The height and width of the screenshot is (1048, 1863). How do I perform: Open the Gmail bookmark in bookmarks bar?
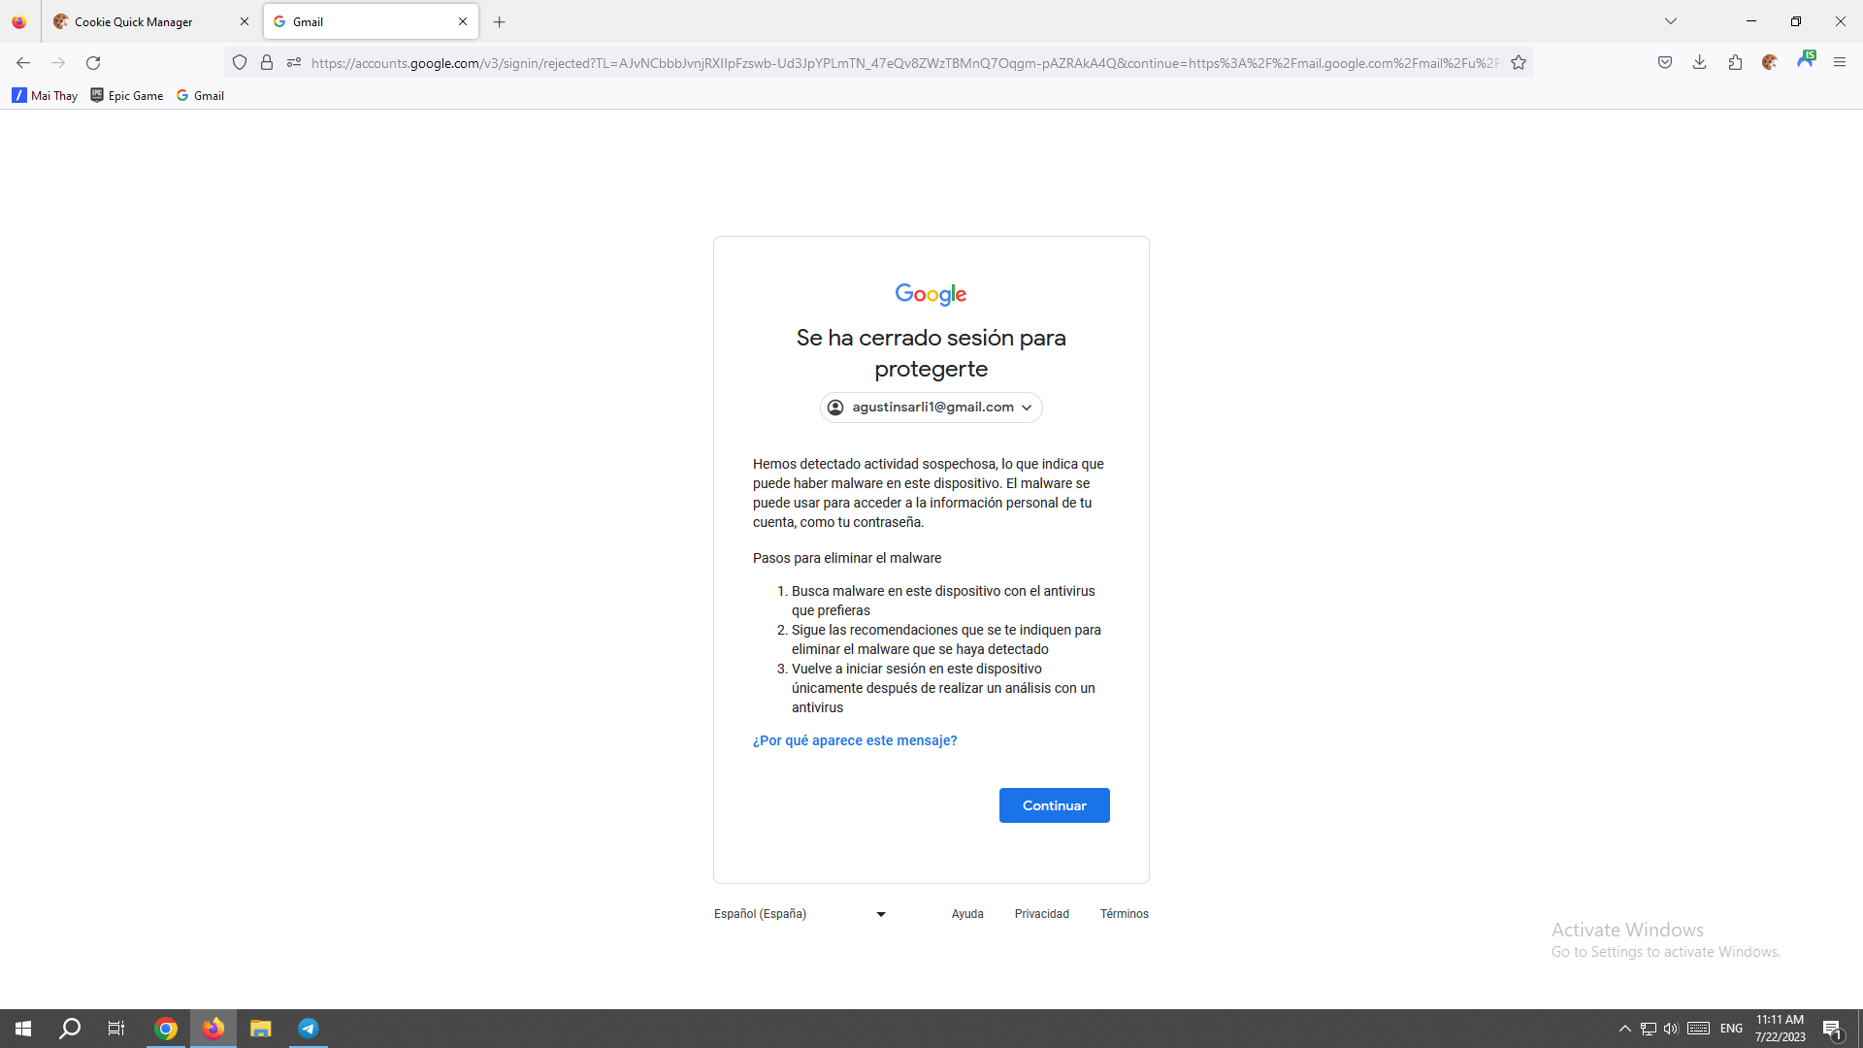(201, 95)
